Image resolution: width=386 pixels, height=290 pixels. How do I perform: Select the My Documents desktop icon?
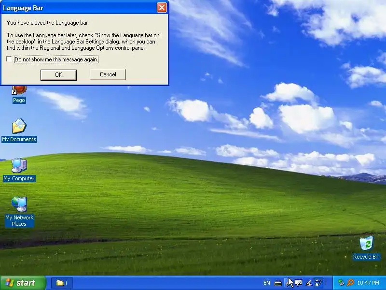[19, 130]
